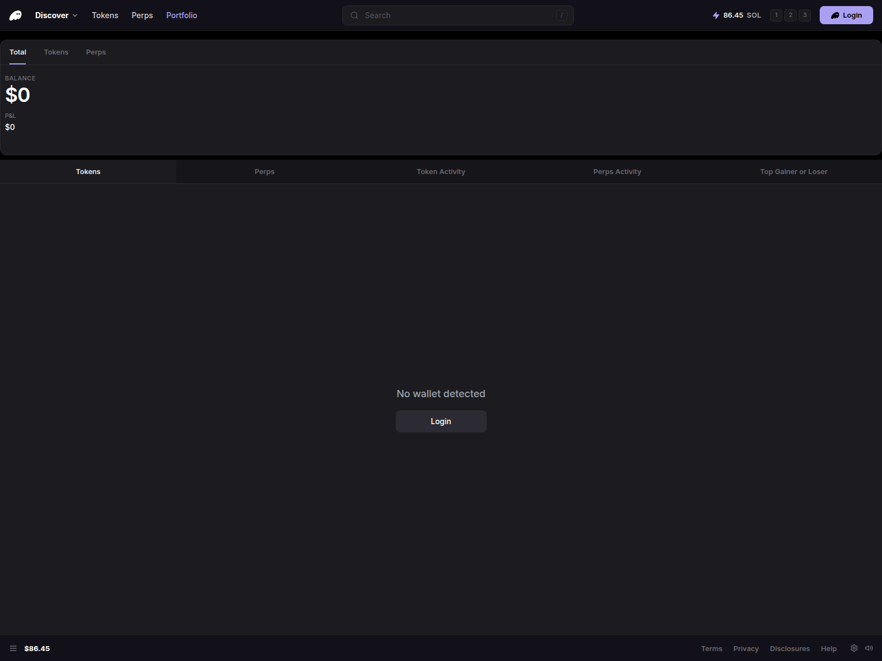Switch to the Perps summary tab
882x661 pixels.
pos(96,52)
